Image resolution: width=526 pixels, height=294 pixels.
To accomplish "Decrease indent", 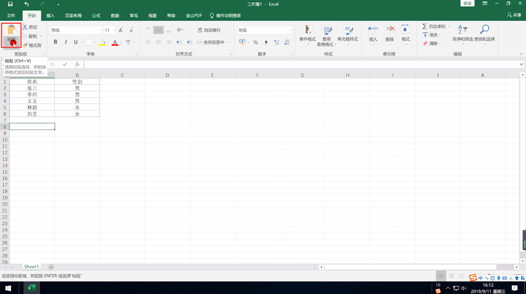I will [x=179, y=42].
